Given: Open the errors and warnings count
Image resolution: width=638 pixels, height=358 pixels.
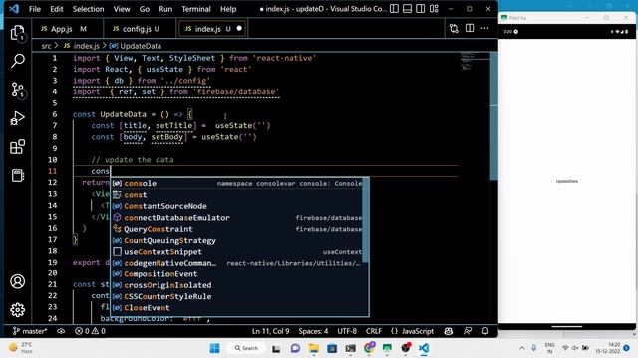Looking at the screenshot, I should [x=90, y=331].
